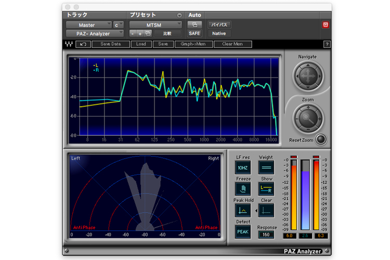
Task: Click the Navigate up arrow
Action: tap(308, 66)
